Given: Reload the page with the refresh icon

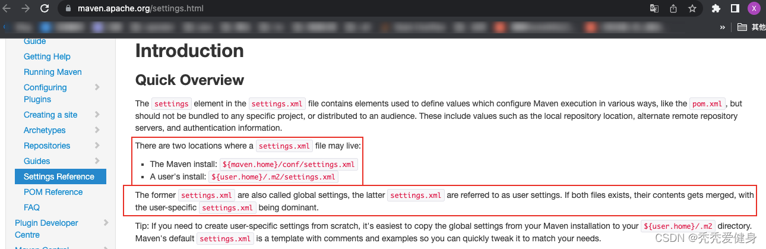Looking at the screenshot, I should (x=45, y=8).
